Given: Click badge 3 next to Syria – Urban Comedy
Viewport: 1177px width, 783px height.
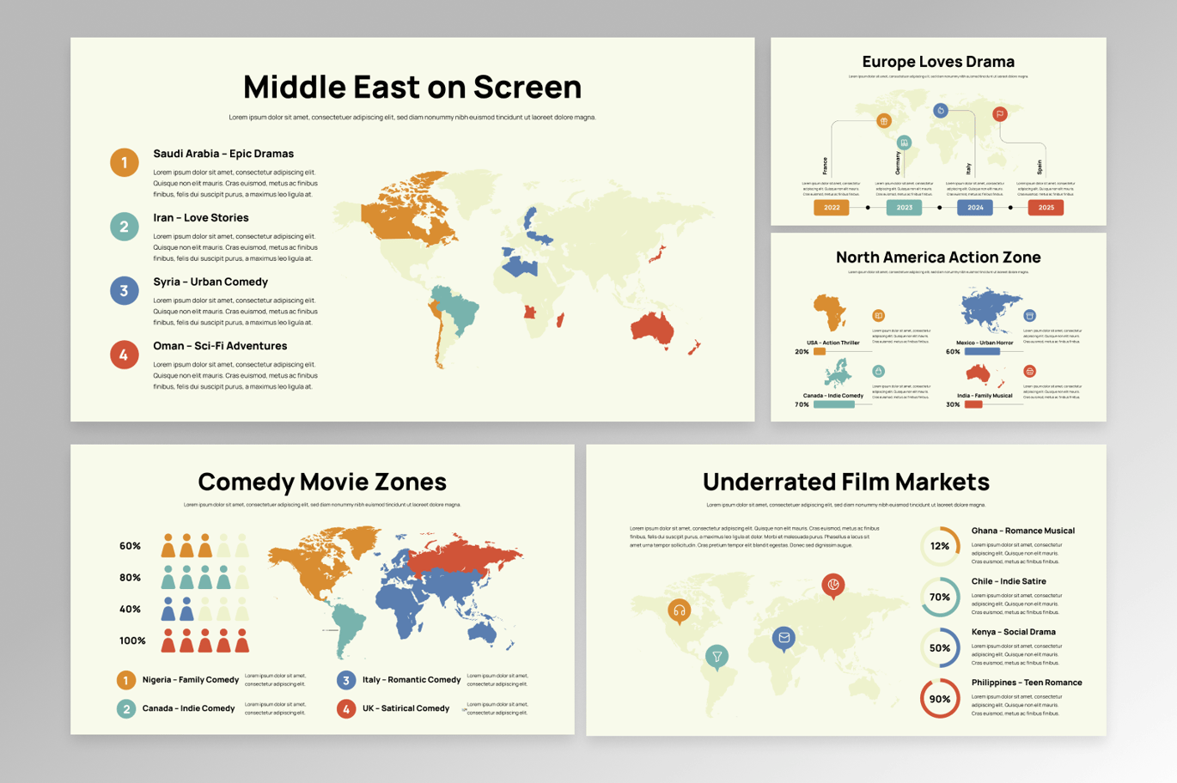Looking at the screenshot, I should click(x=125, y=290).
